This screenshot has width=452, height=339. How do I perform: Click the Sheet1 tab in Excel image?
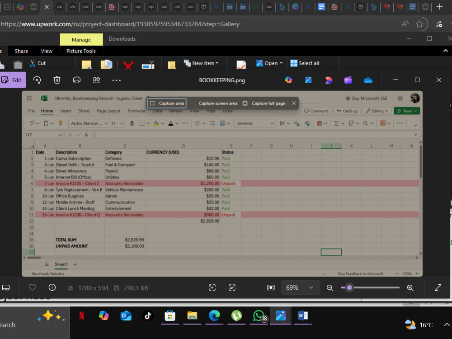pos(61,264)
